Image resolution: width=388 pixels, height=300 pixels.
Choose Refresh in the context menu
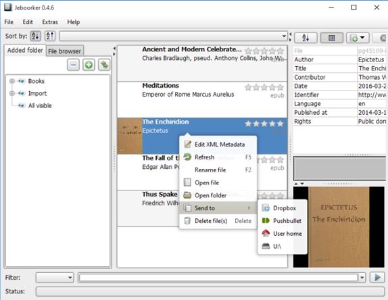point(218,157)
